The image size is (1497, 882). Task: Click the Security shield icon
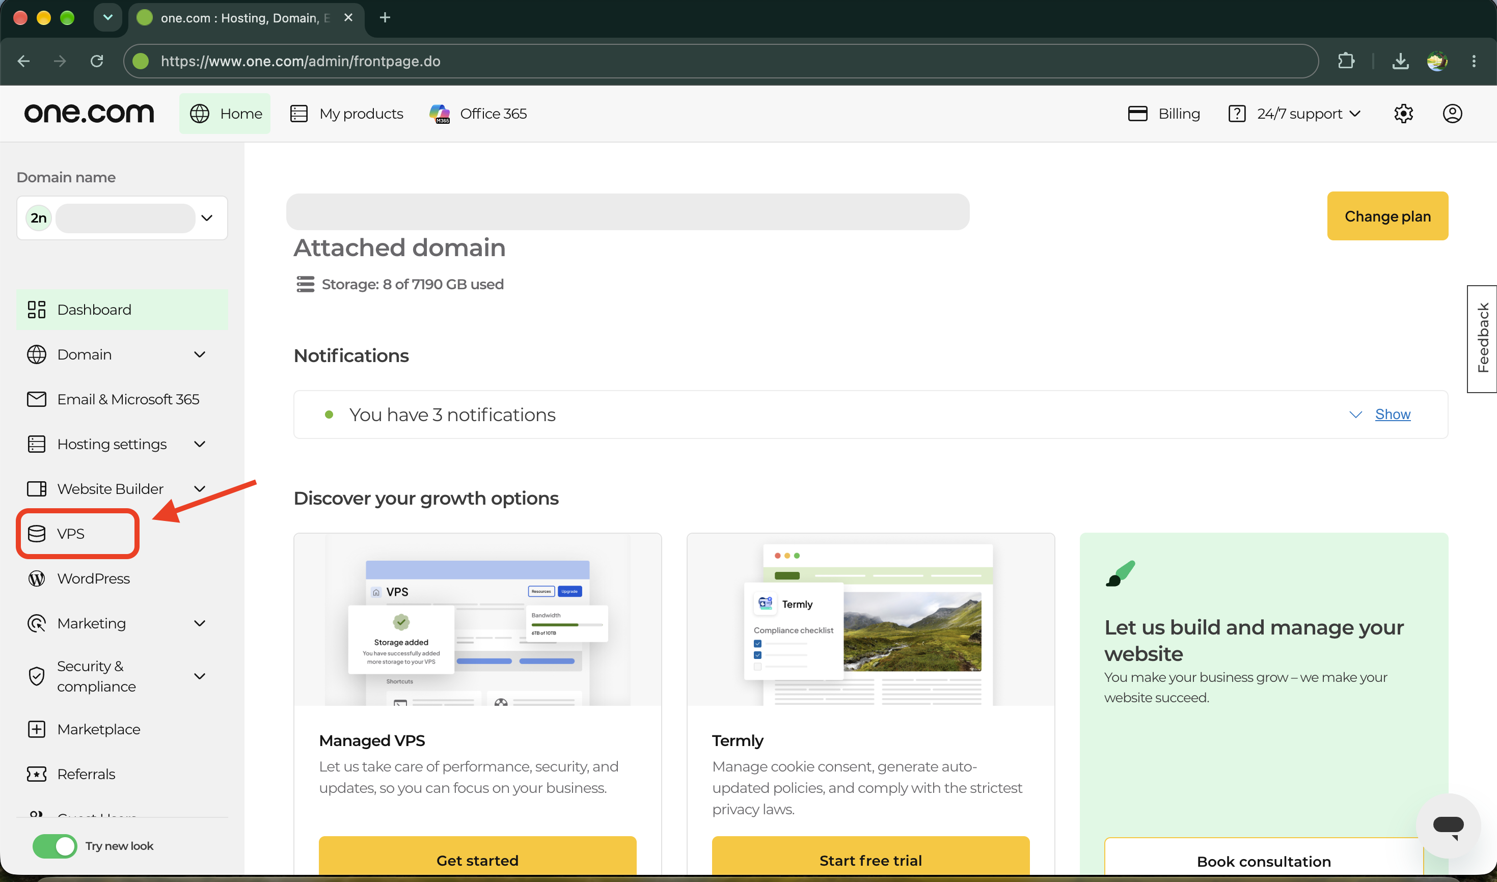point(36,676)
